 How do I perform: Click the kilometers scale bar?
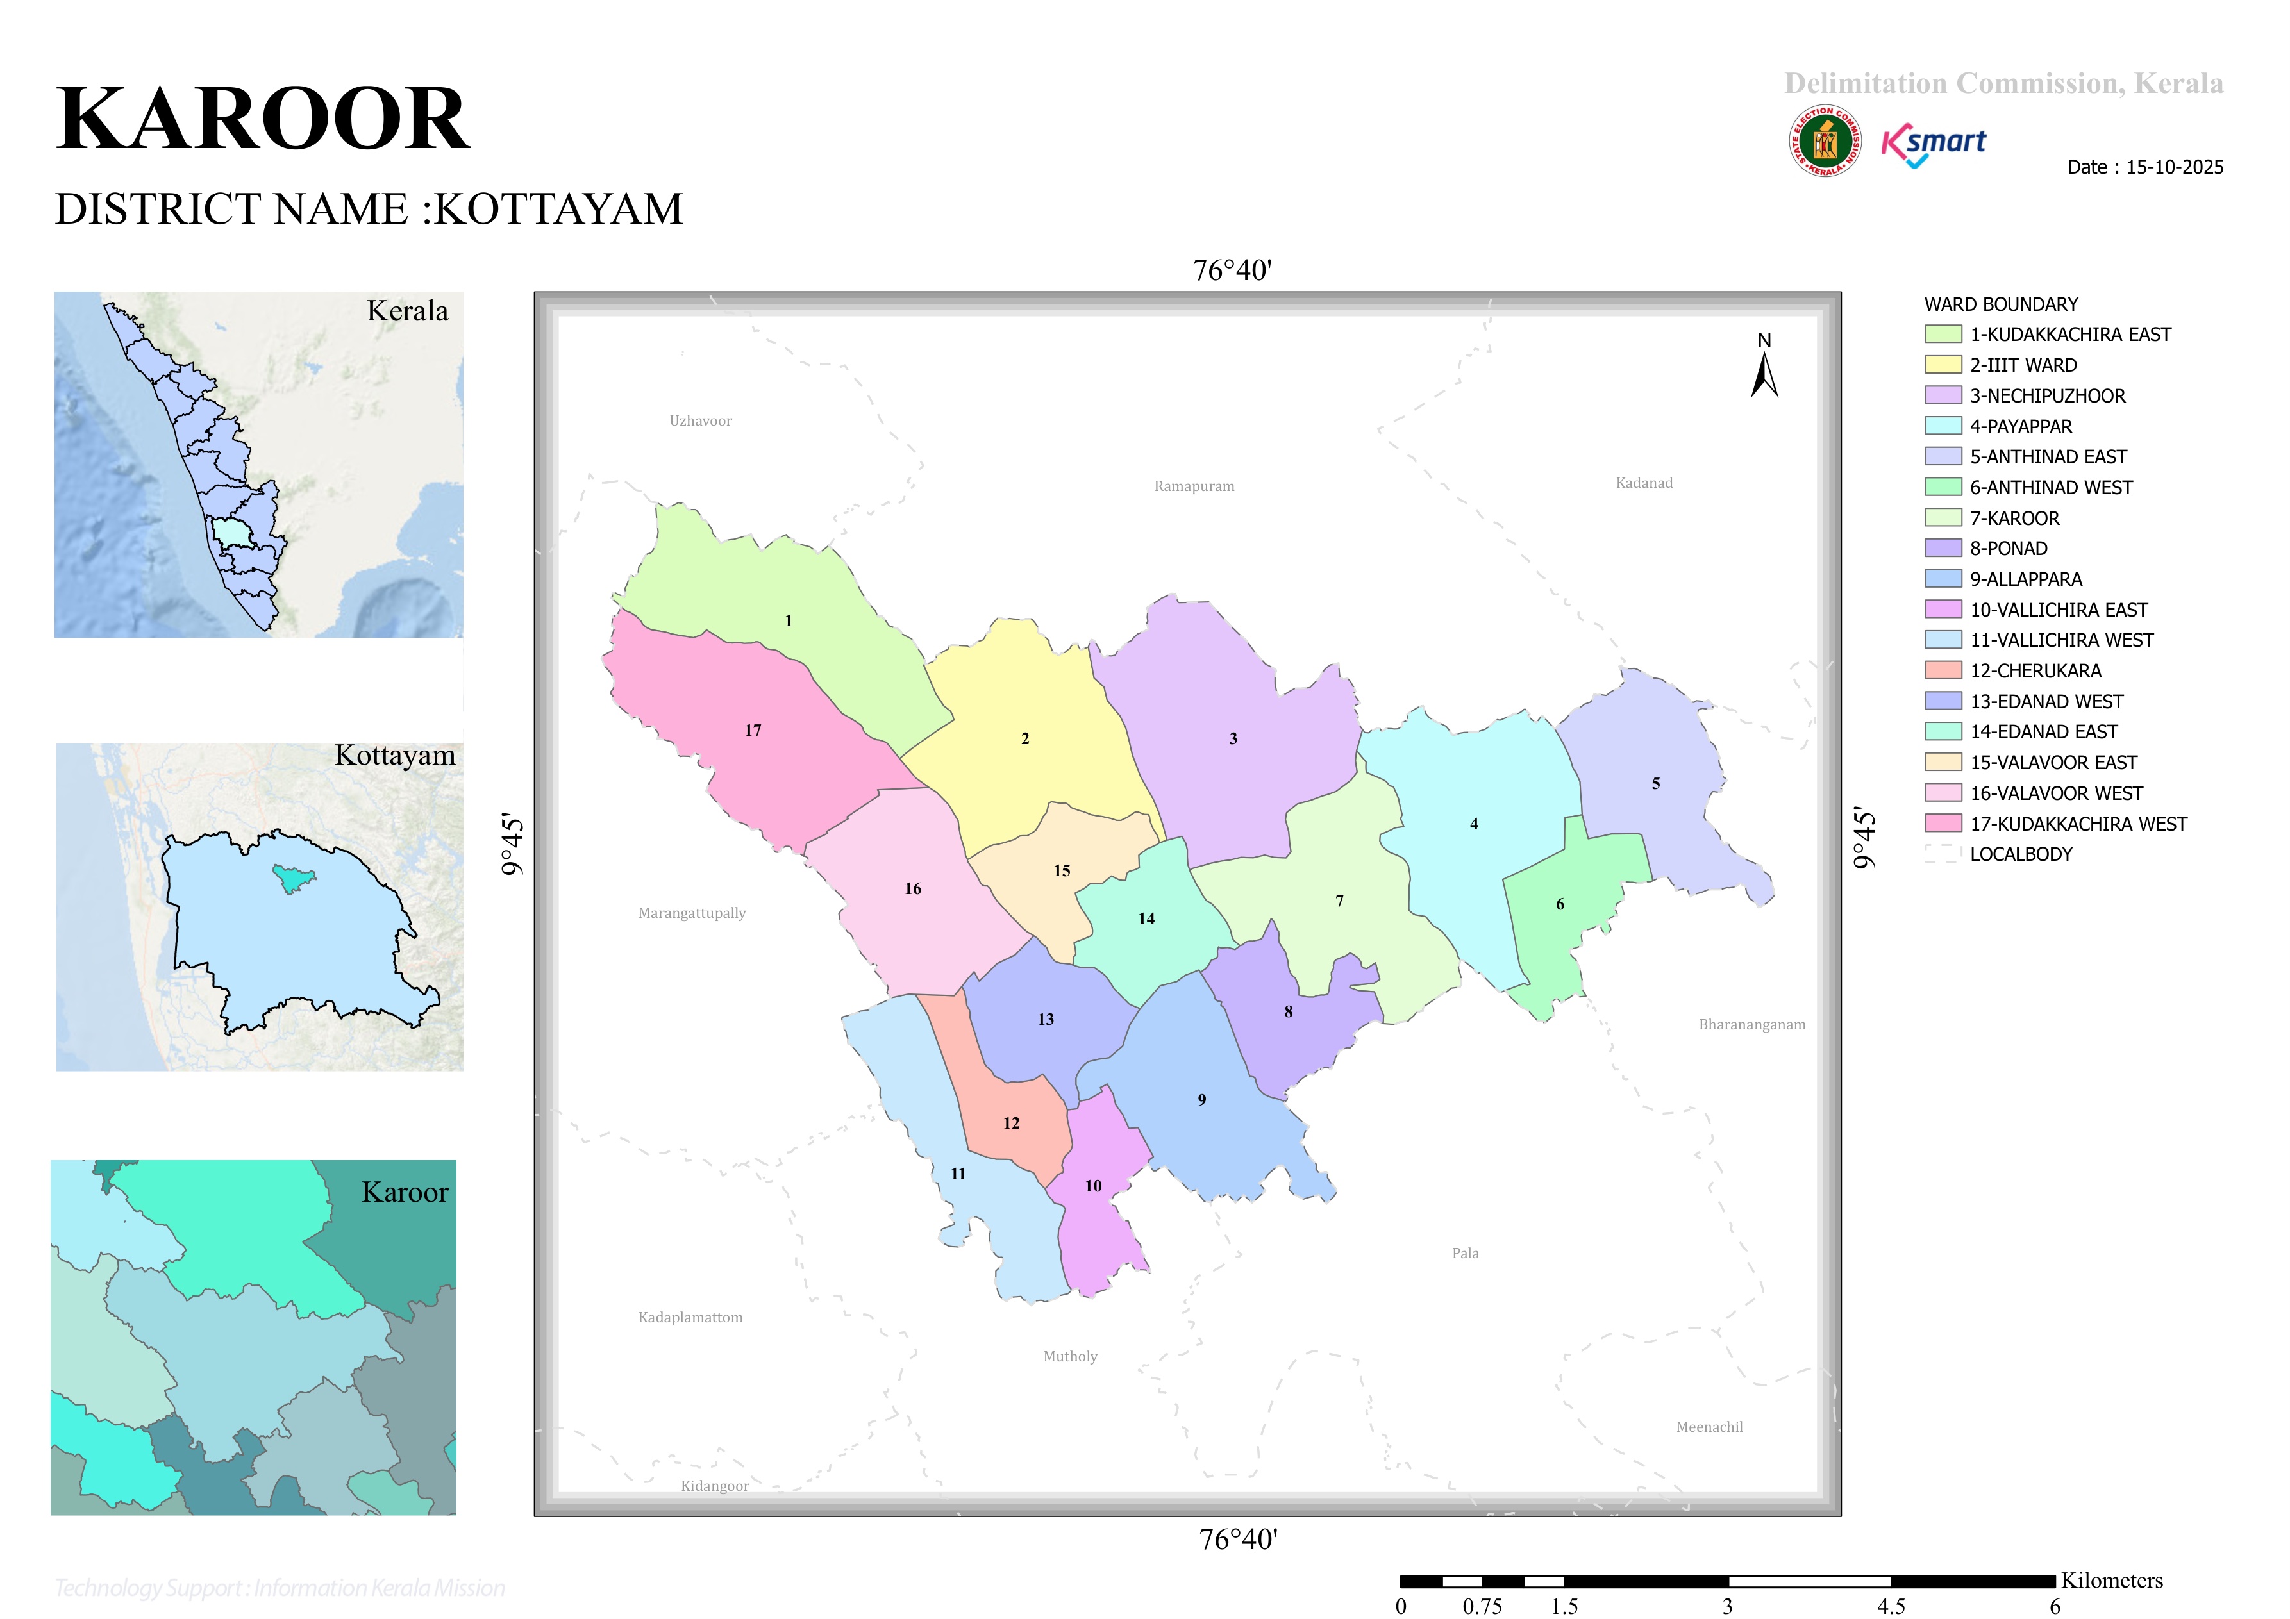[x=1728, y=1581]
